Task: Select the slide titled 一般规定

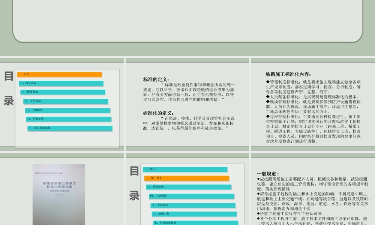Action: point(313,189)
